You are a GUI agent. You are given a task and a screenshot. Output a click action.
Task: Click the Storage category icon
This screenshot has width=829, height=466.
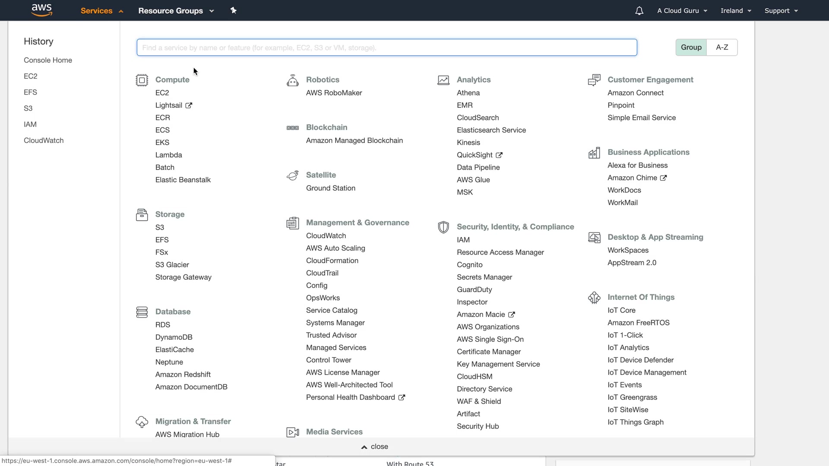tap(142, 214)
